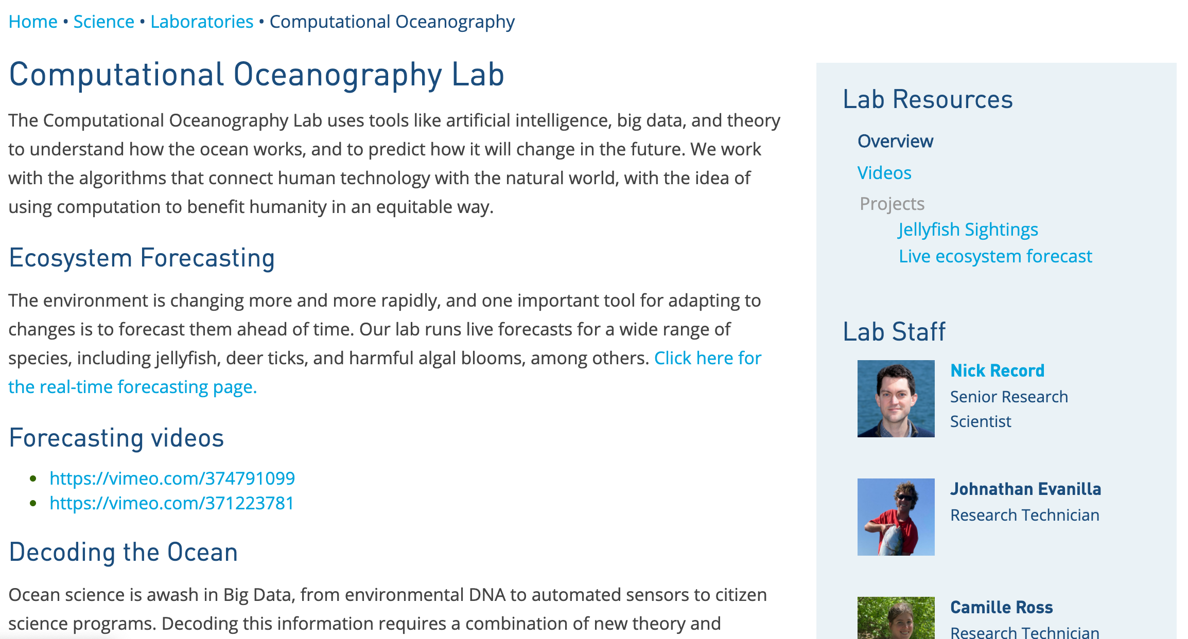Open the Jellyfish Sightings project link
1188x639 pixels.
tap(968, 229)
